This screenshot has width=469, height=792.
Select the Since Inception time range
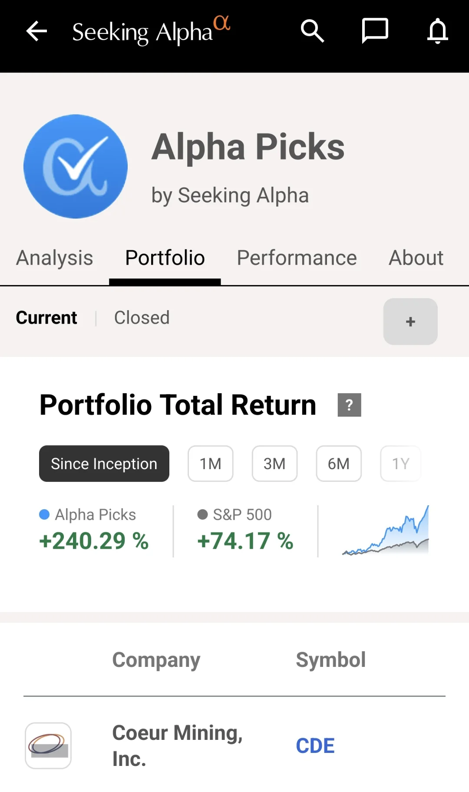pyautogui.click(x=104, y=464)
